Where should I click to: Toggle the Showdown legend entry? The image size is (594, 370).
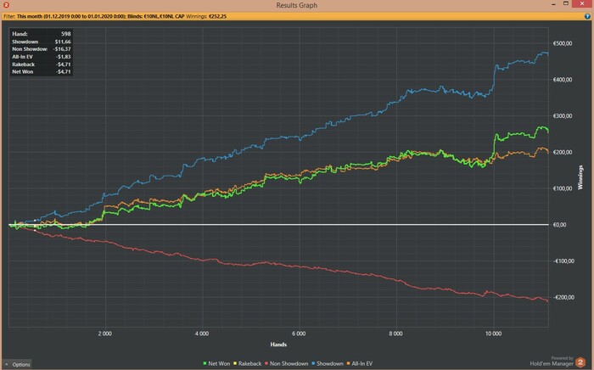tap(328, 363)
